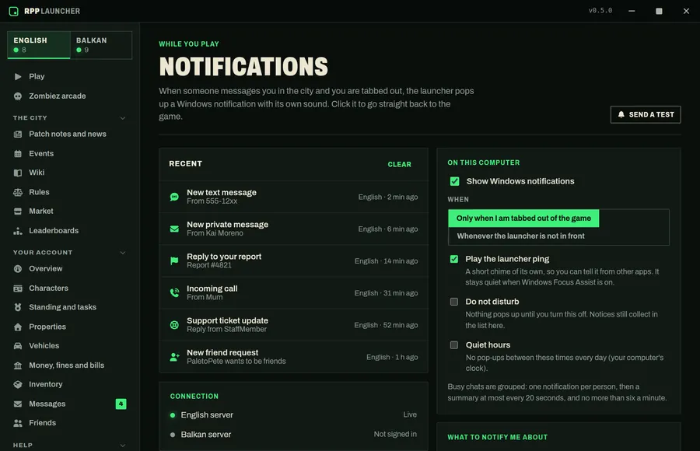This screenshot has width=700, height=451.
Task: Click the Leaderboards podium icon
Action: tap(18, 231)
